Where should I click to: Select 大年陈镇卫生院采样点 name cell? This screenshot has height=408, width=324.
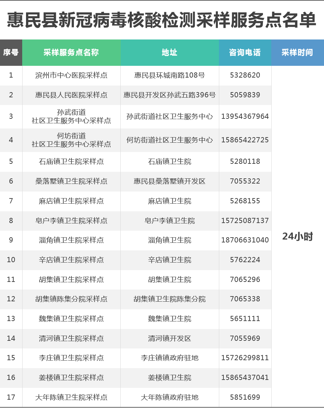pyautogui.click(x=71, y=397)
